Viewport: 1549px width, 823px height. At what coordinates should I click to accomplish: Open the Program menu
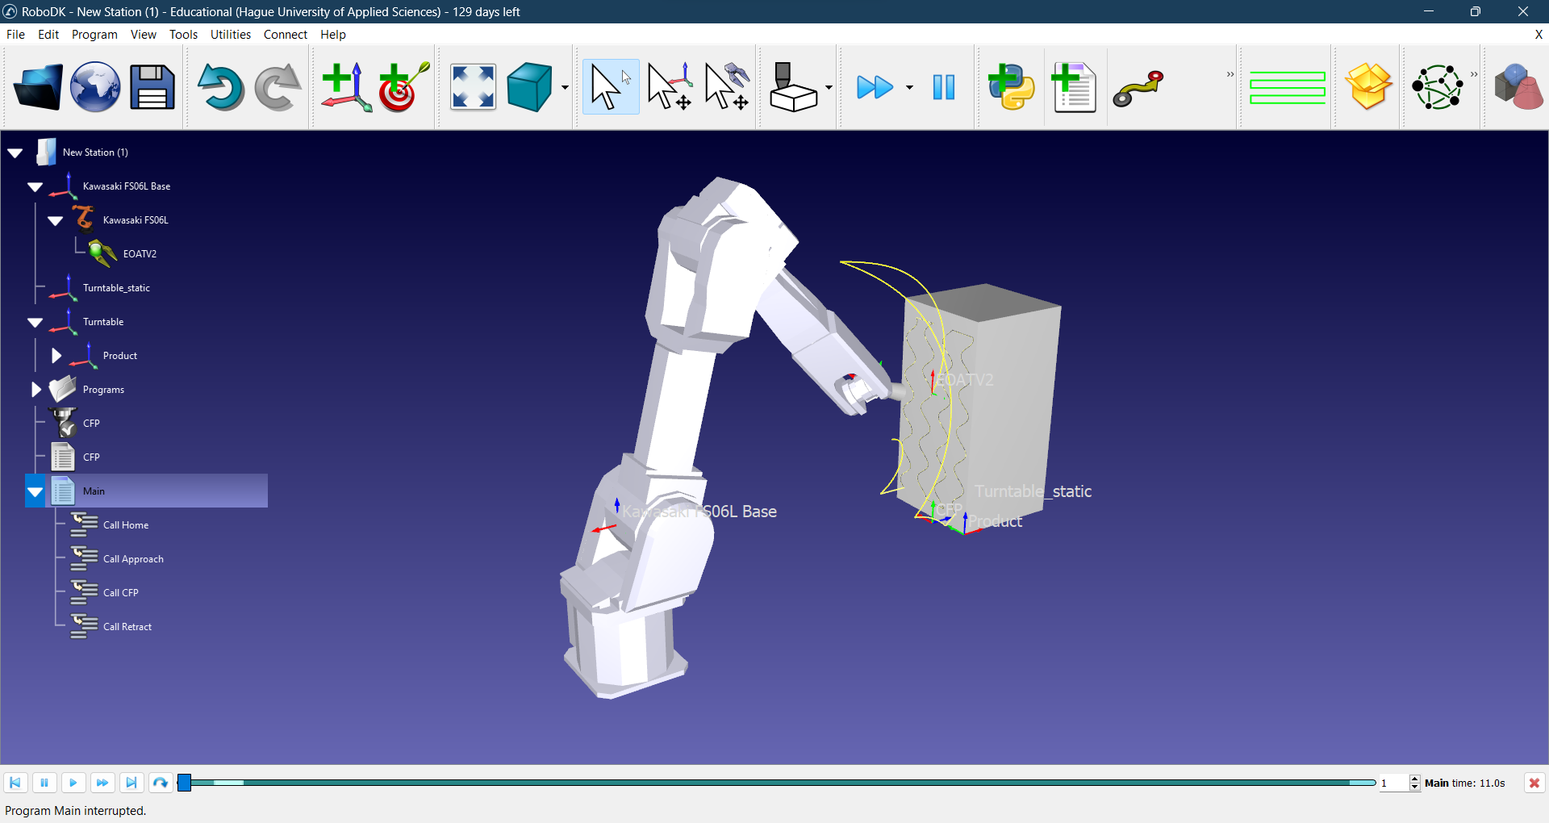[x=94, y=35]
